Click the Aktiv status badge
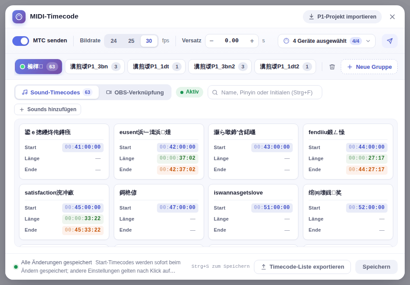410x285 pixels. click(x=190, y=92)
